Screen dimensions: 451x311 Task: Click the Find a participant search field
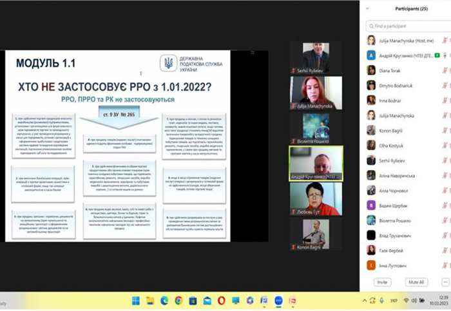408,26
